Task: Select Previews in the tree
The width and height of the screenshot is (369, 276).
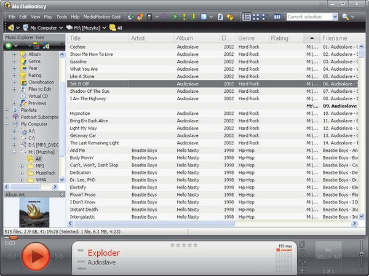Action: 37,103
